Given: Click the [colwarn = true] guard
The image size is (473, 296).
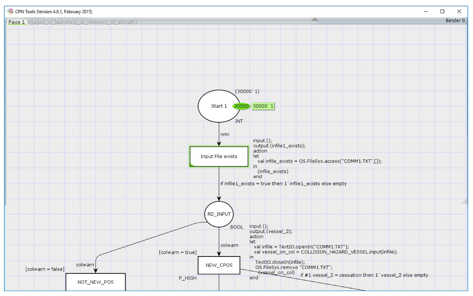Looking at the screenshot, I should (178, 252).
